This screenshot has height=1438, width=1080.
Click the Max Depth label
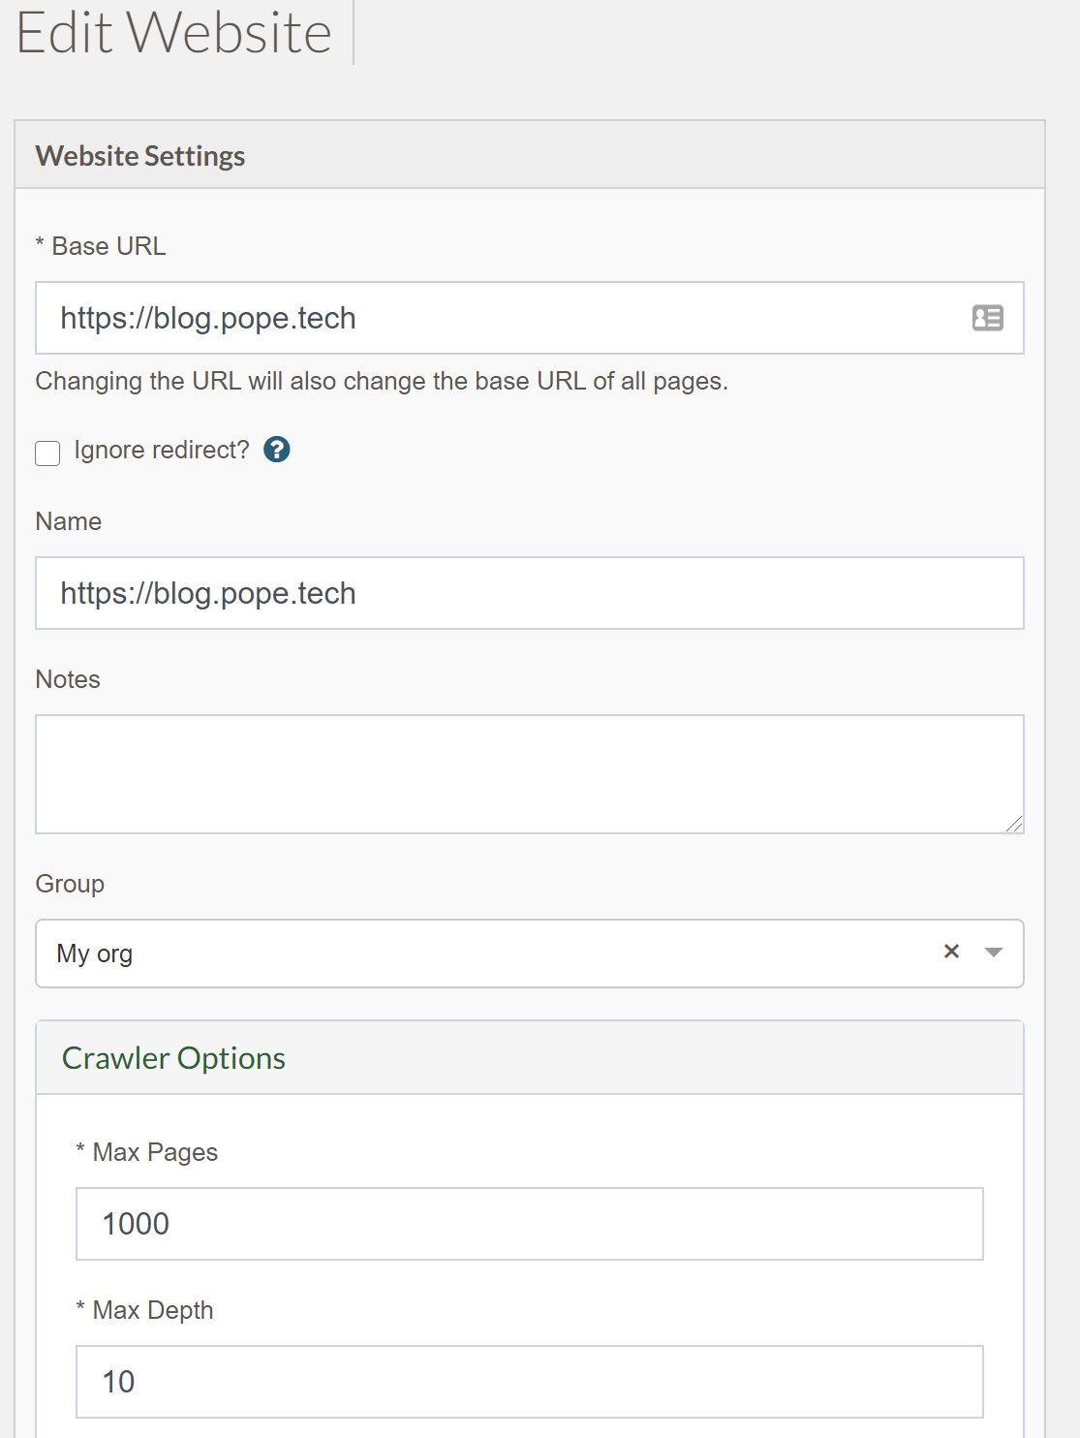(x=145, y=1310)
